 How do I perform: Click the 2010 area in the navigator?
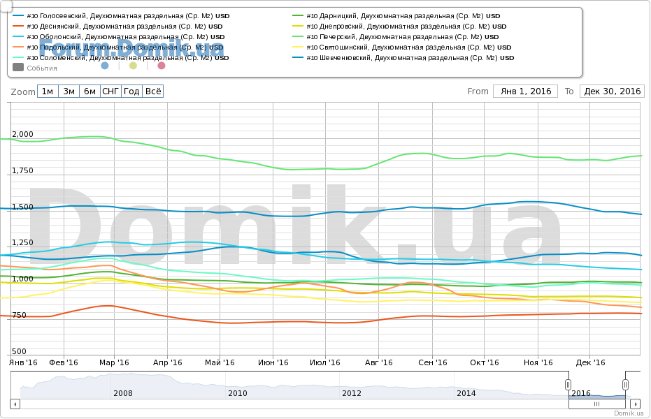click(x=237, y=393)
